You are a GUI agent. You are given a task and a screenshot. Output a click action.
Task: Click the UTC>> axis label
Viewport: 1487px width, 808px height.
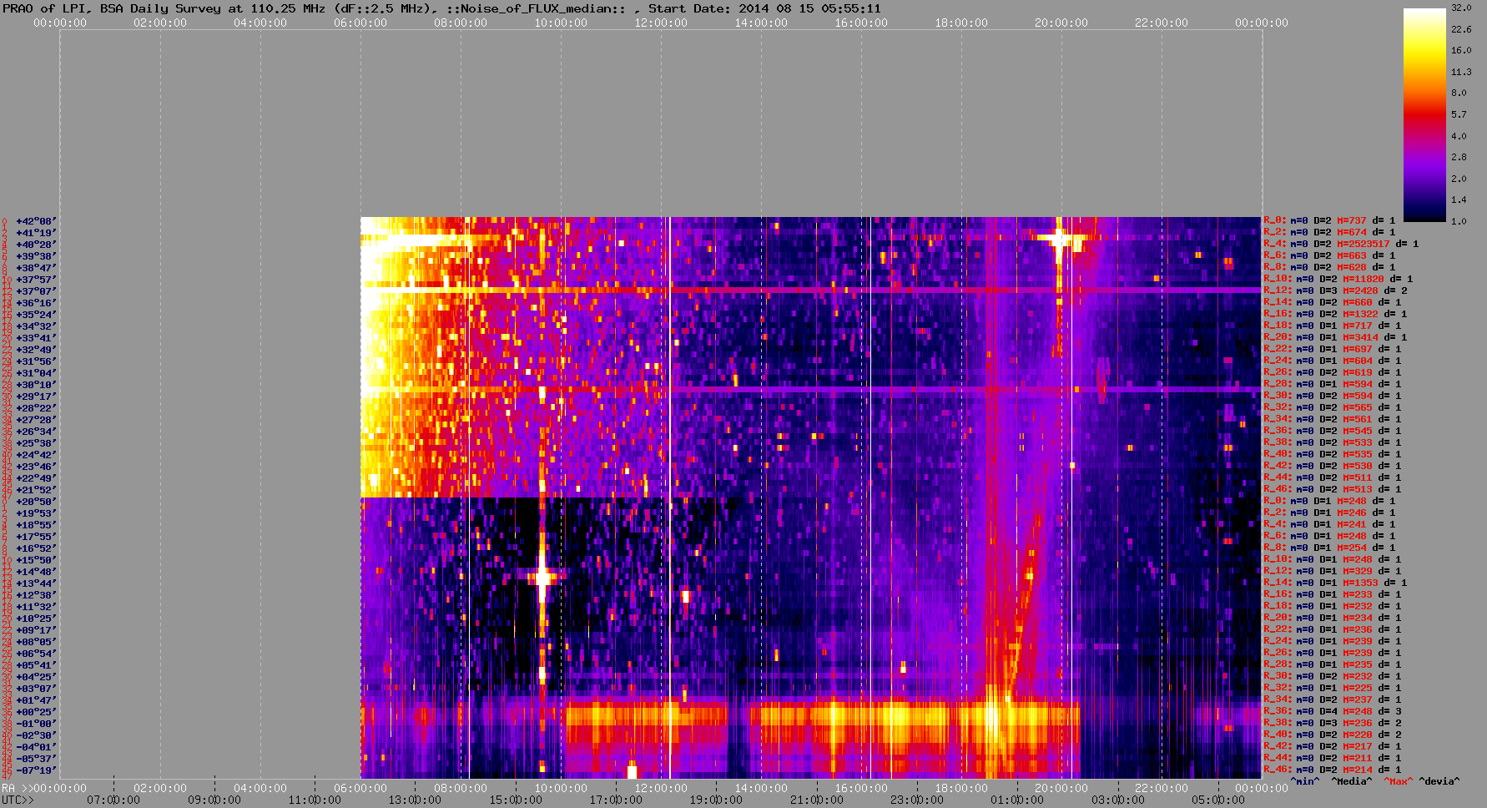(18, 800)
